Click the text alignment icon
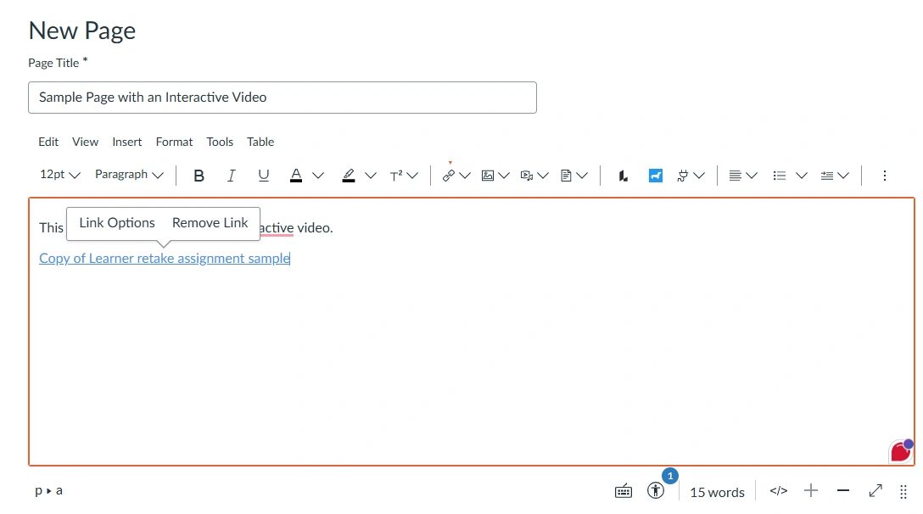 coord(736,176)
